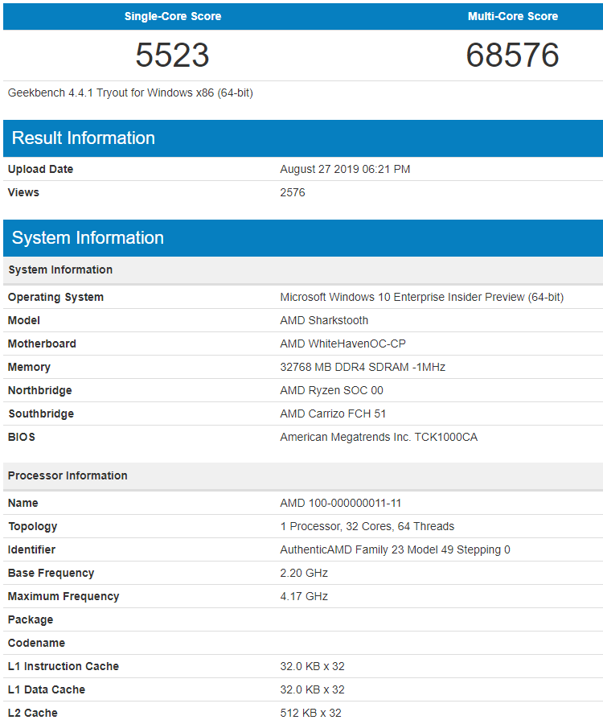Select the multi-core score value 68576
The image size is (603, 720).
[x=512, y=55]
